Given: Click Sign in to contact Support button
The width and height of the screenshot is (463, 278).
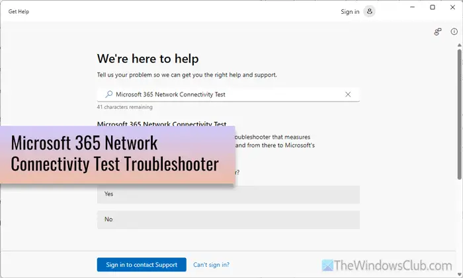Looking at the screenshot, I should pos(142,265).
